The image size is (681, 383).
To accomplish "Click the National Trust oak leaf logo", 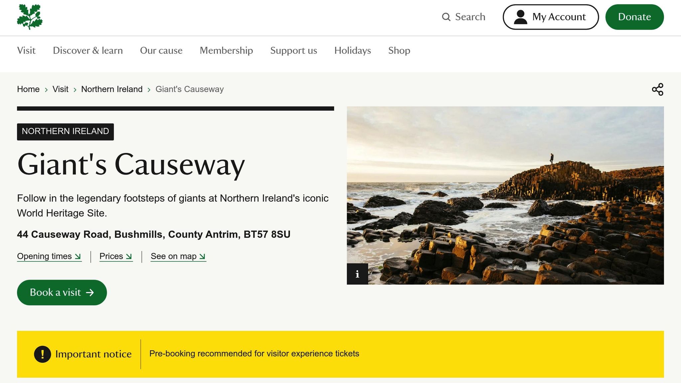I will pyautogui.click(x=30, y=17).
